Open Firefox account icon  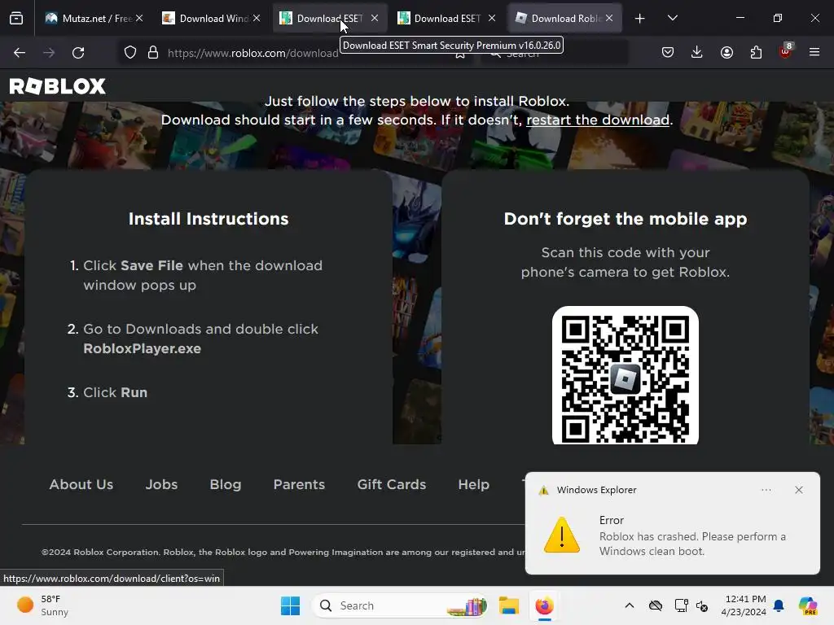726,52
